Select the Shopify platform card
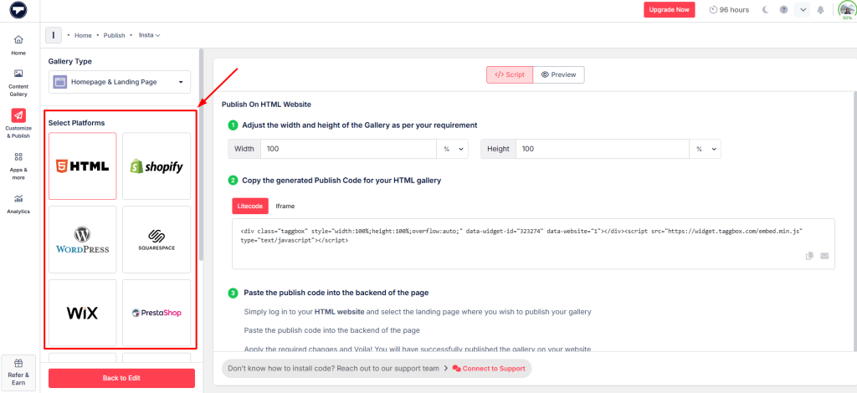Screen dimensions: 857x393 click(x=157, y=166)
